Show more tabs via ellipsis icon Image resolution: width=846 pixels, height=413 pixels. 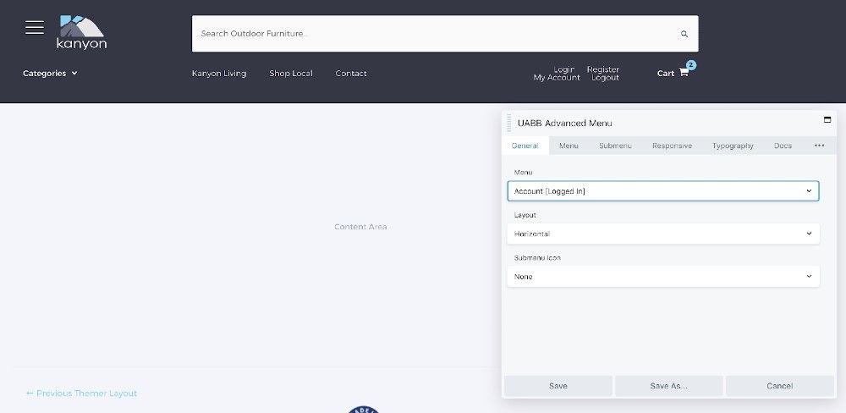coord(819,146)
